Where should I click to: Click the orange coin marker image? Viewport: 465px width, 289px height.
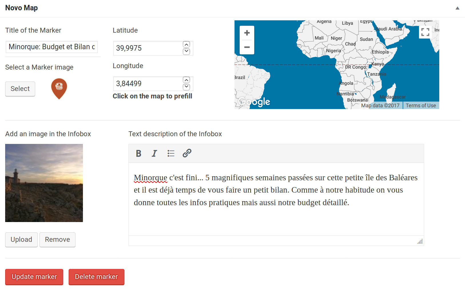tap(59, 88)
